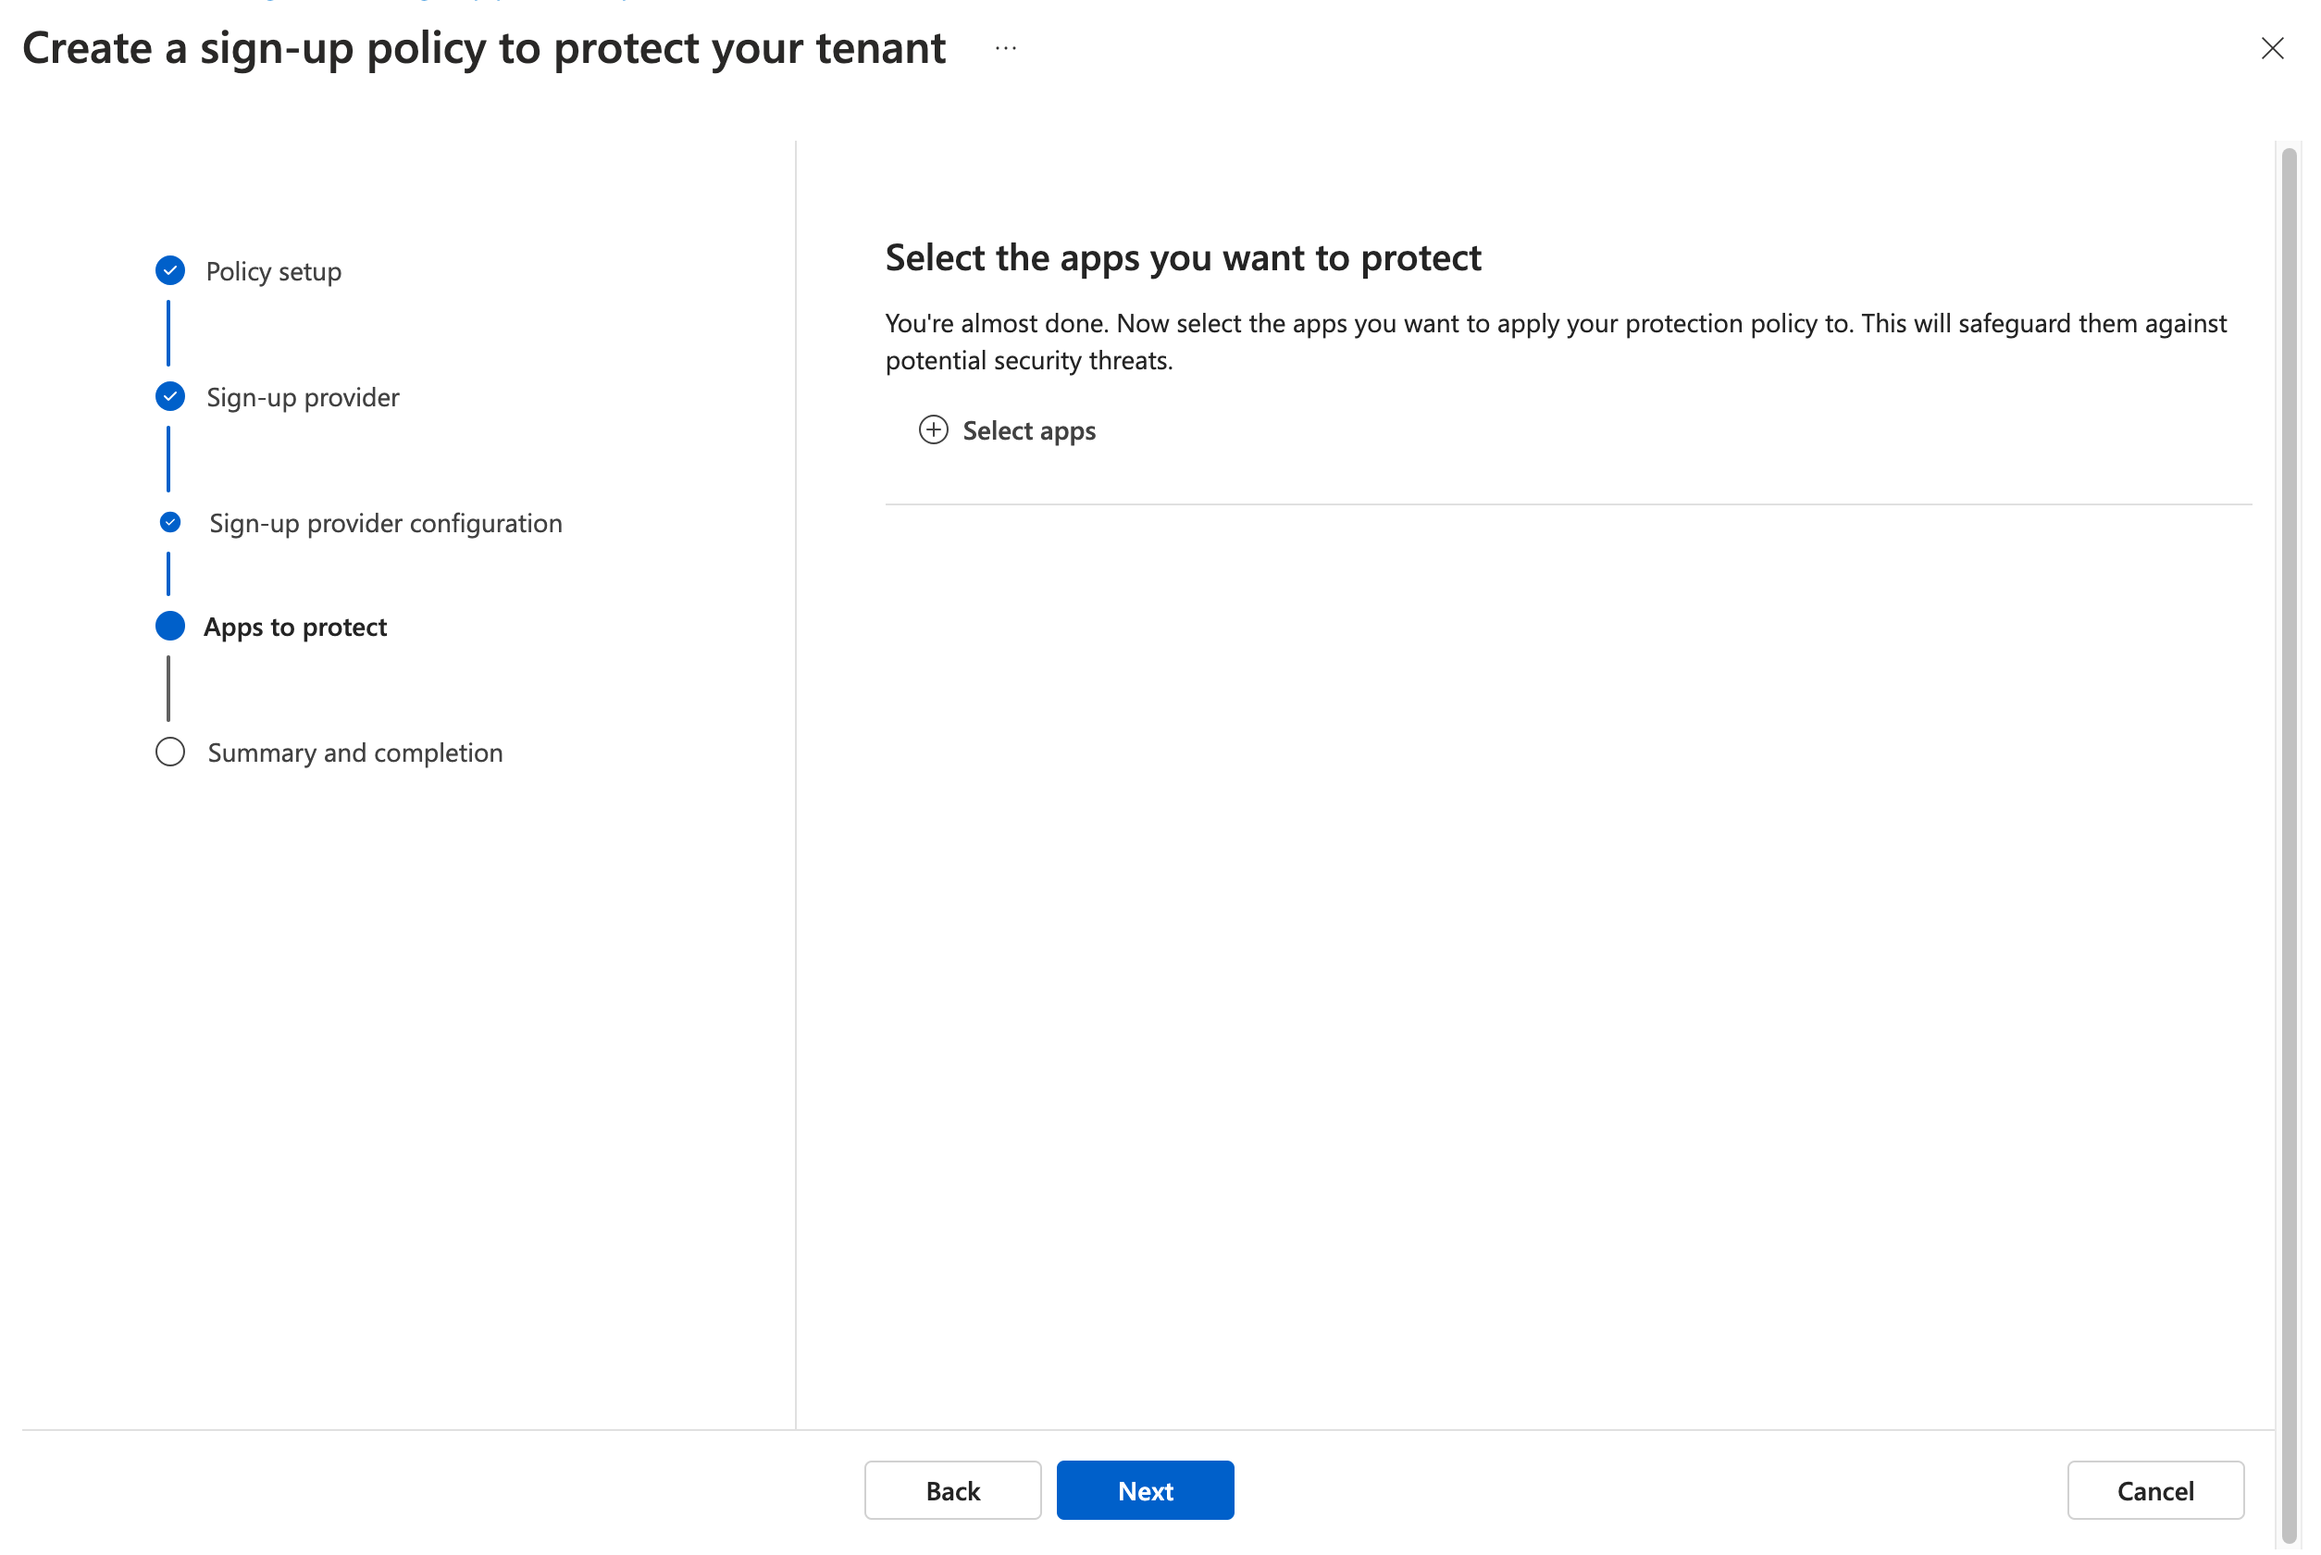This screenshot has height=1555, width=2321.
Task: Click the plus icon beside Select apps
Action: coord(933,430)
